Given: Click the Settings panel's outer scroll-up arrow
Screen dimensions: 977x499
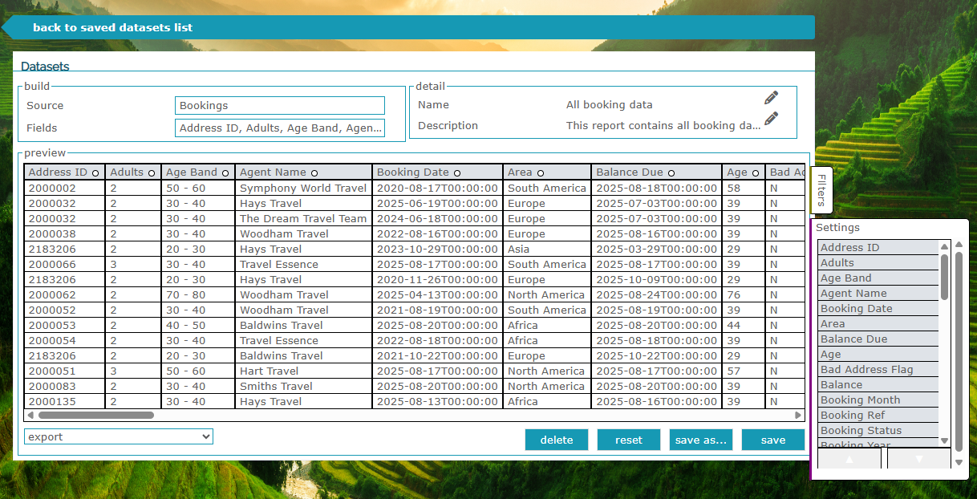Looking at the screenshot, I should point(959,245).
